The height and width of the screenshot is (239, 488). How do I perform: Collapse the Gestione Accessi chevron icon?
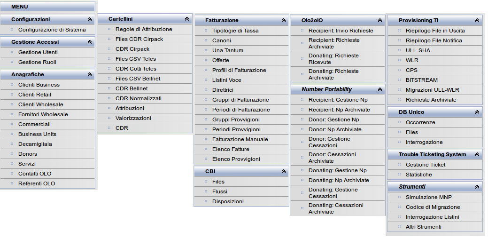(x=90, y=42)
